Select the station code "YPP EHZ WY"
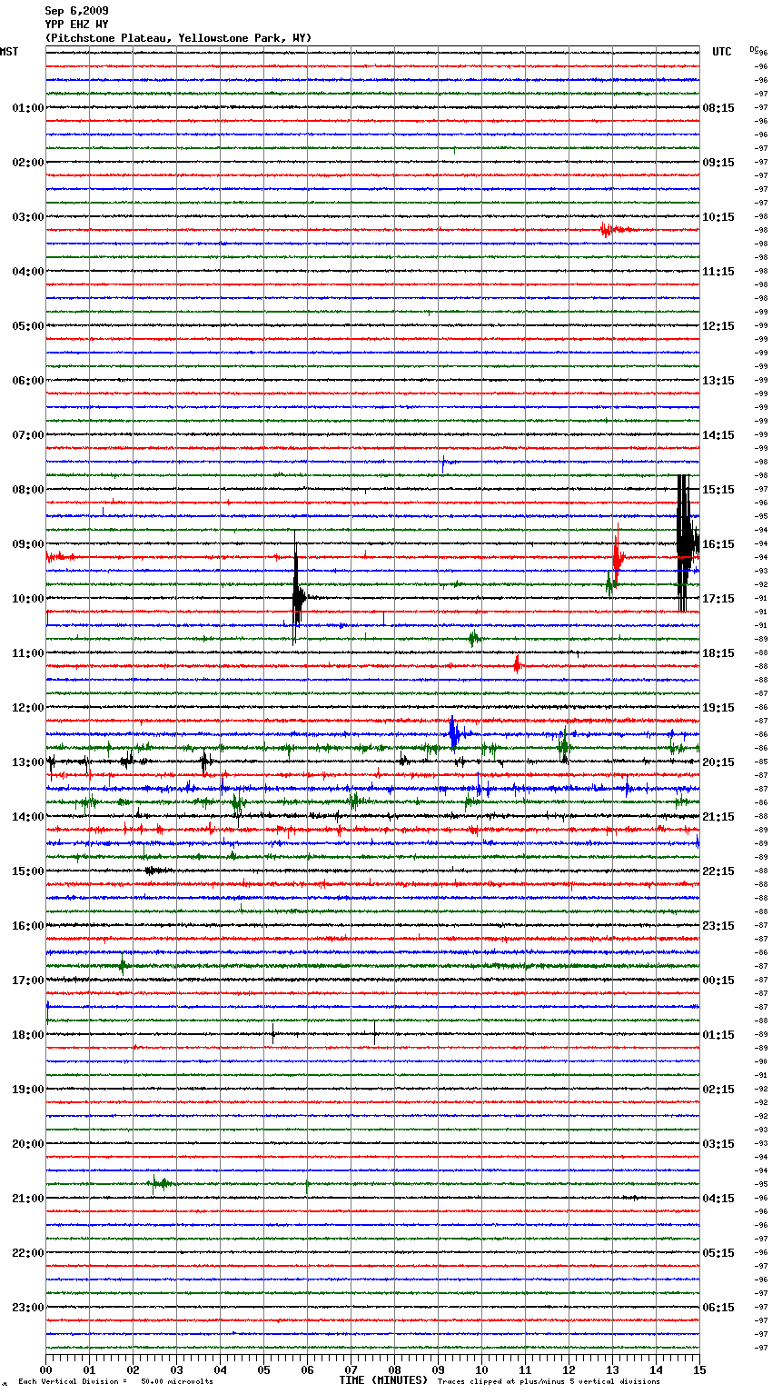The height and width of the screenshot is (1394, 772). 76,25
